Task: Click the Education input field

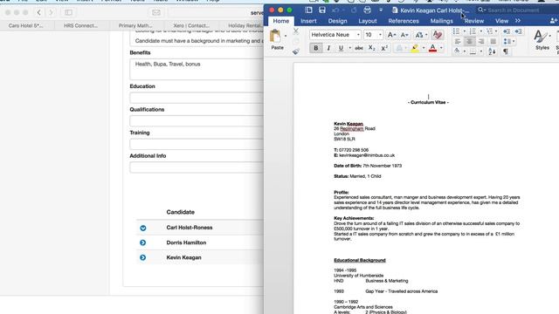Action: [197, 98]
